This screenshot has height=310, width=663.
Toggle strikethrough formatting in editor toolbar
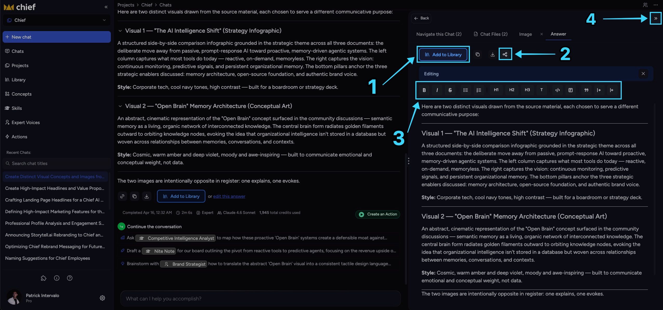pyautogui.click(x=450, y=90)
